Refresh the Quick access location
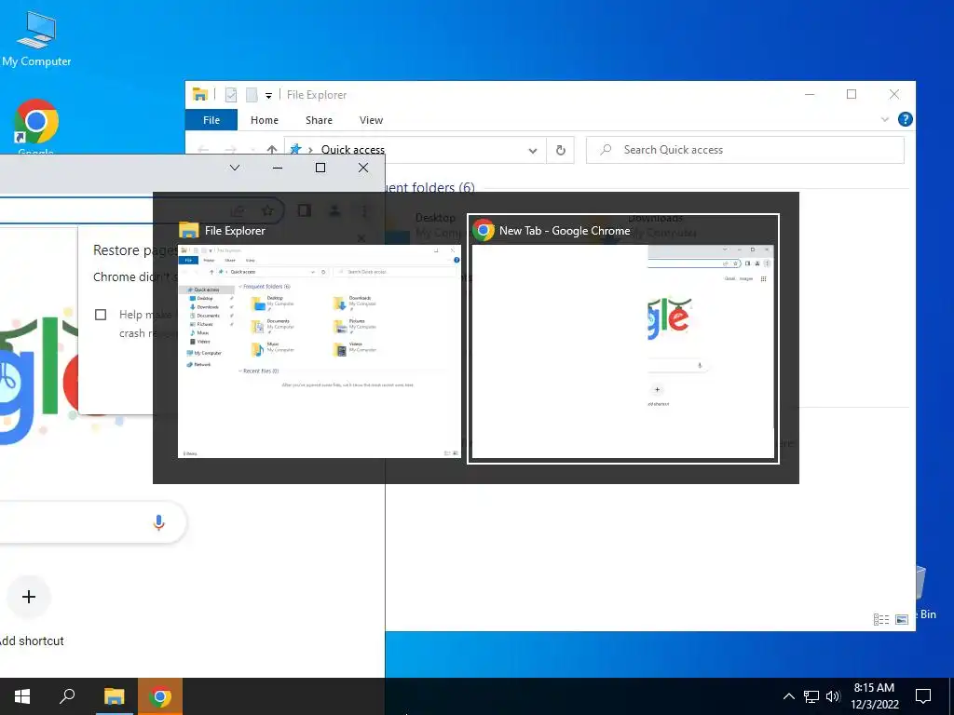 [x=560, y=150]
